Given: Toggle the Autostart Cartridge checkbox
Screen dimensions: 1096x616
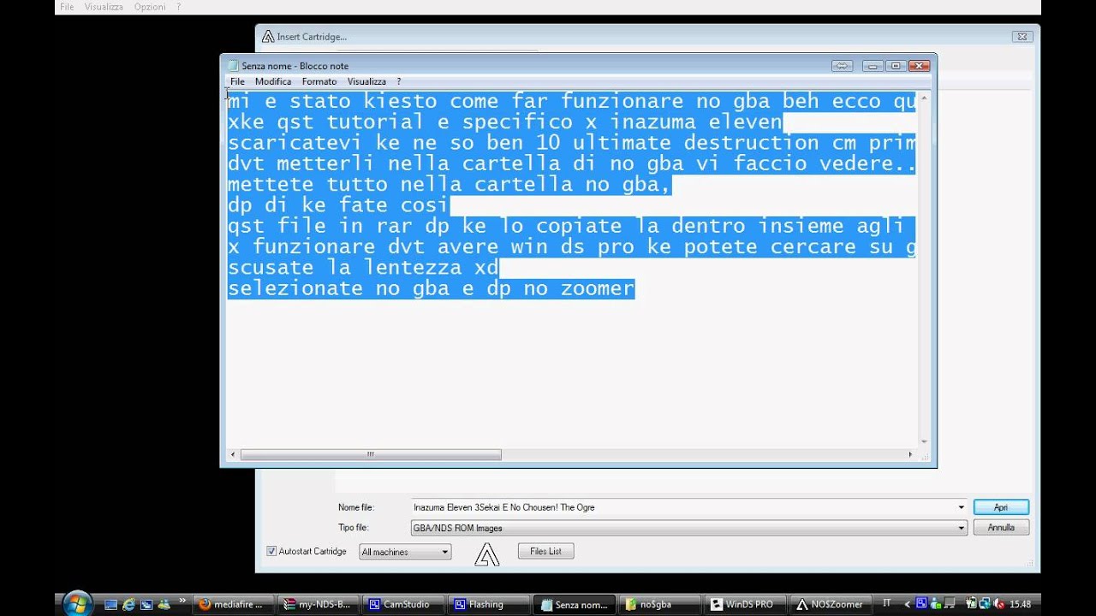Looking at the screenshot, I should (271, 551).
